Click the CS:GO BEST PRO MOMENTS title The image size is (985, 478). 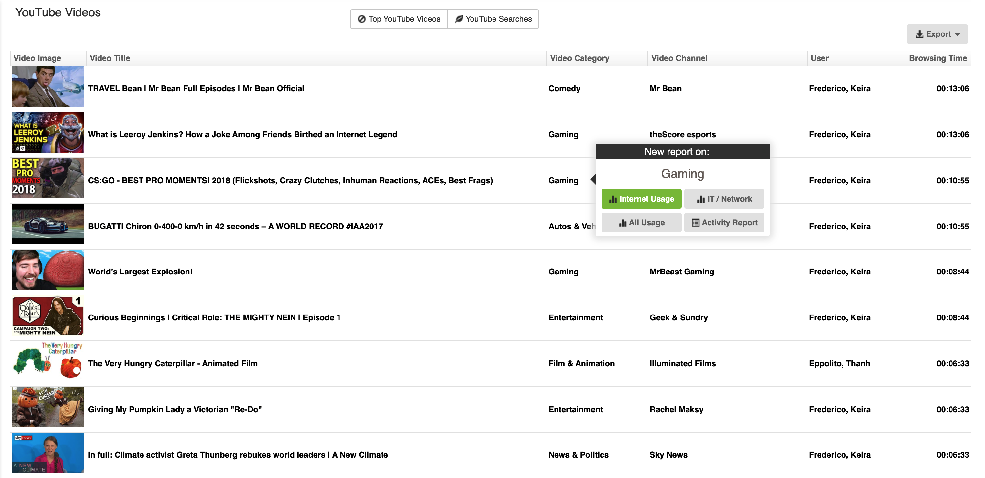click(x=290, y=180)
